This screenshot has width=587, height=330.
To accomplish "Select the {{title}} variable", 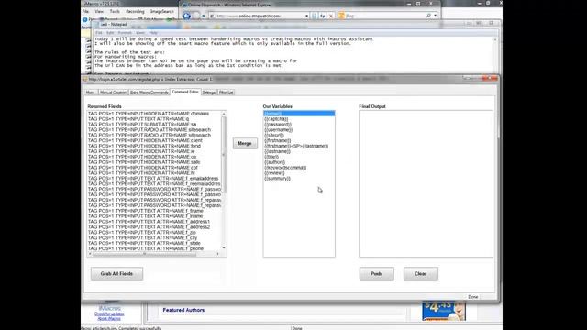I will tap(299, 157).
